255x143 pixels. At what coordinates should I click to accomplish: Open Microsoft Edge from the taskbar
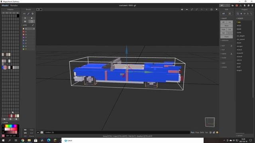pos(49,140)
